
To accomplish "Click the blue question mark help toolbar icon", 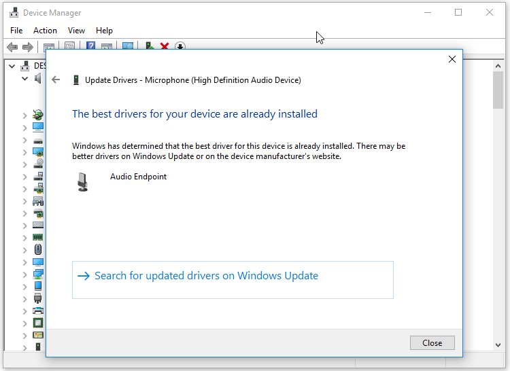I will [x=90, y=46].
